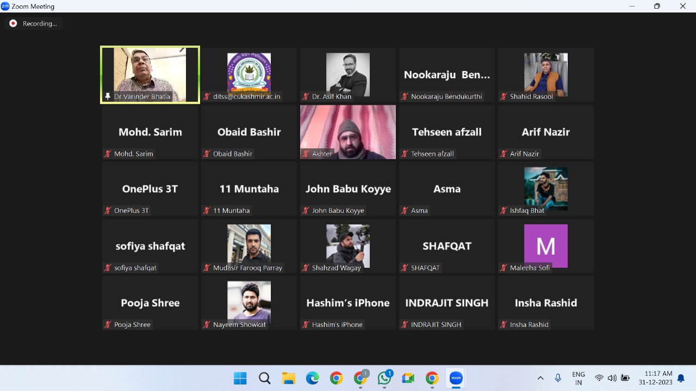Screen dimensions: 696x391
Task: Click muted mic icon beside Nayeem Showkat
Action: 207,325
